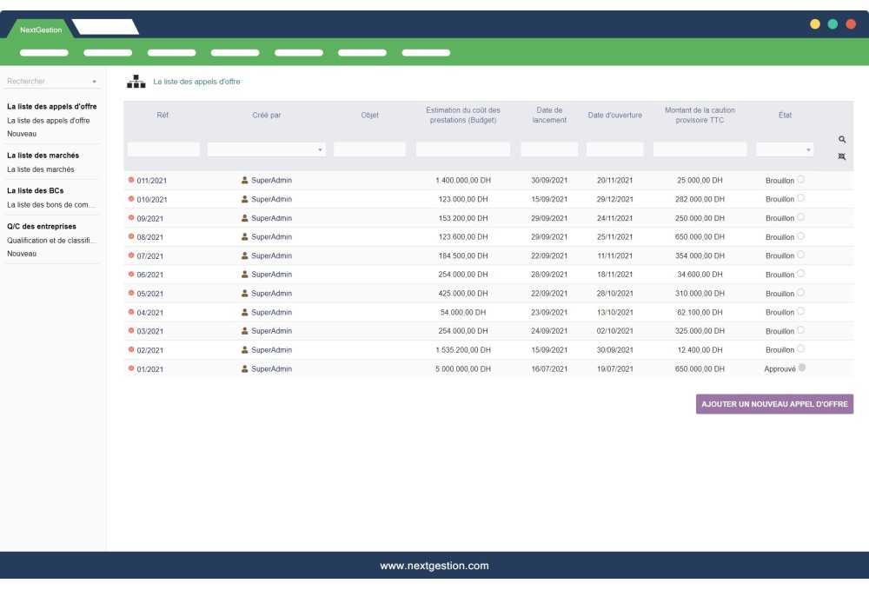Open reference 010/2021 link
869x590 pixels.
click(x=152, y=199)
